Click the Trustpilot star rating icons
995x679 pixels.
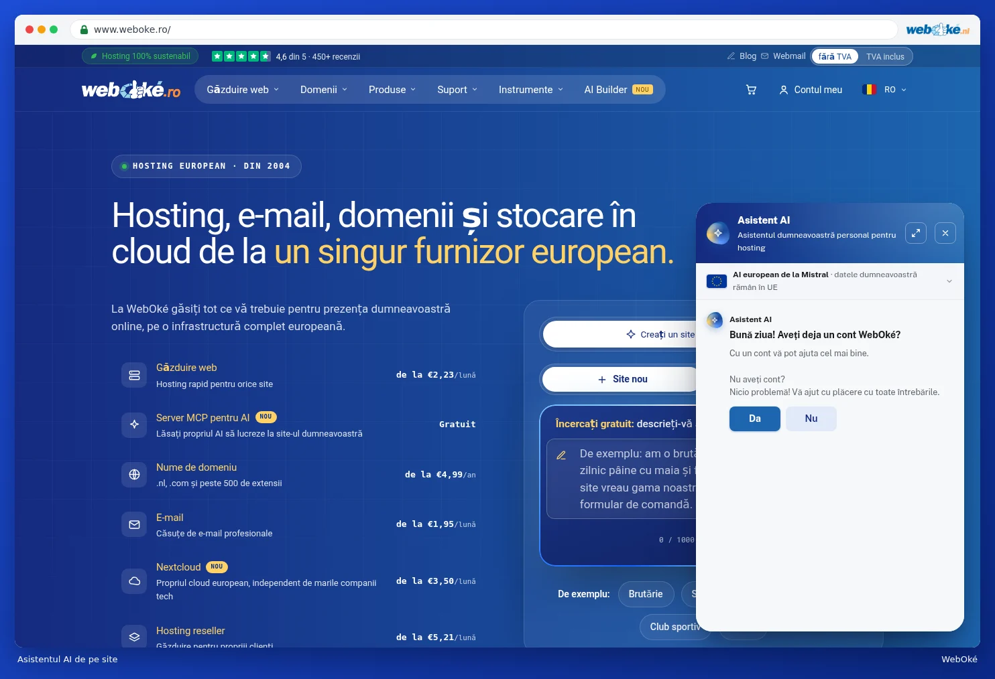point(241,56)
